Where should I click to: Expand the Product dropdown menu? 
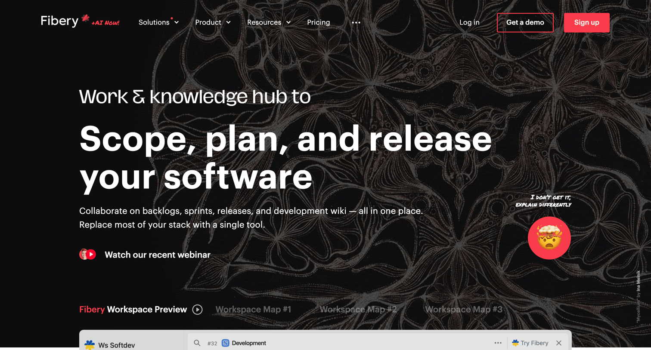coord(213,22)
